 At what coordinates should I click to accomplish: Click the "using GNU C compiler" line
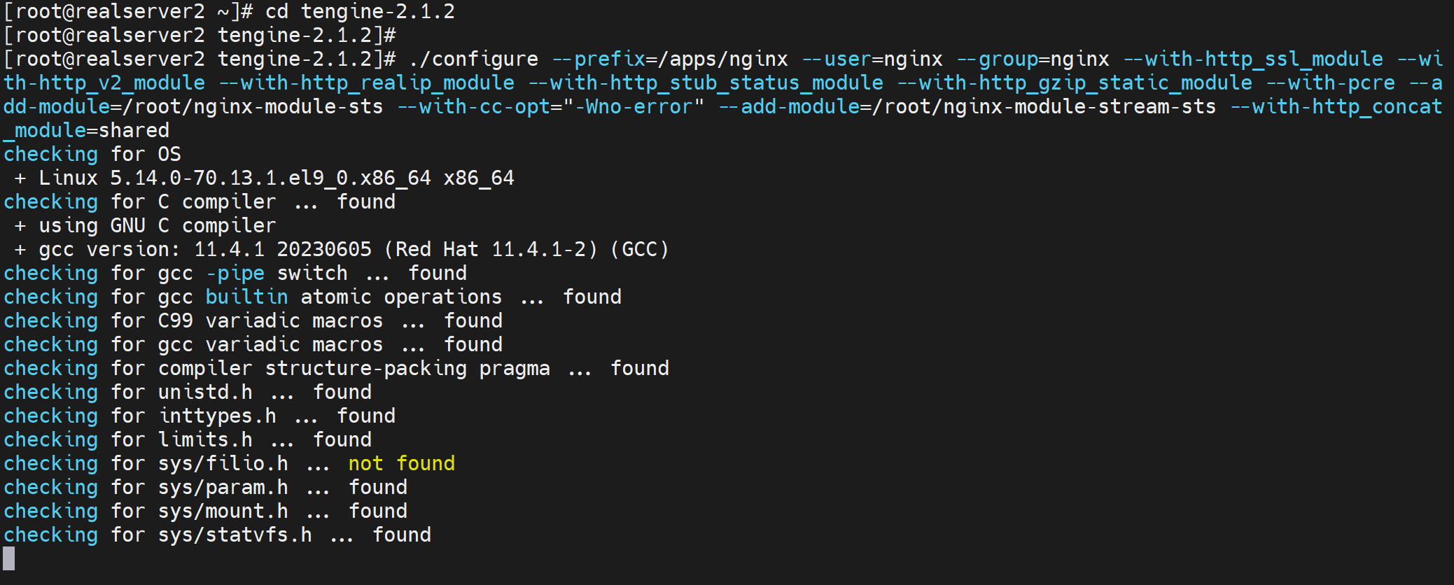click(158, 225)
